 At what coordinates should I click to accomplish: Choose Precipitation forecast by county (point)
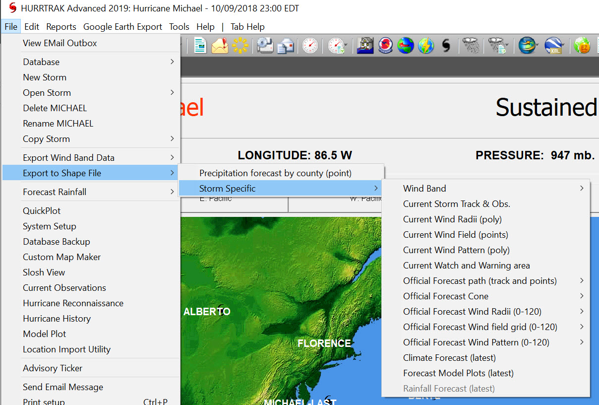(x=275, y=173)
